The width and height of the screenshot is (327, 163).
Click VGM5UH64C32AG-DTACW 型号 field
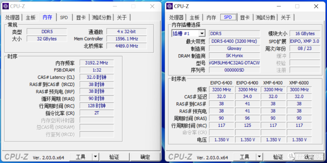(234, 63)
